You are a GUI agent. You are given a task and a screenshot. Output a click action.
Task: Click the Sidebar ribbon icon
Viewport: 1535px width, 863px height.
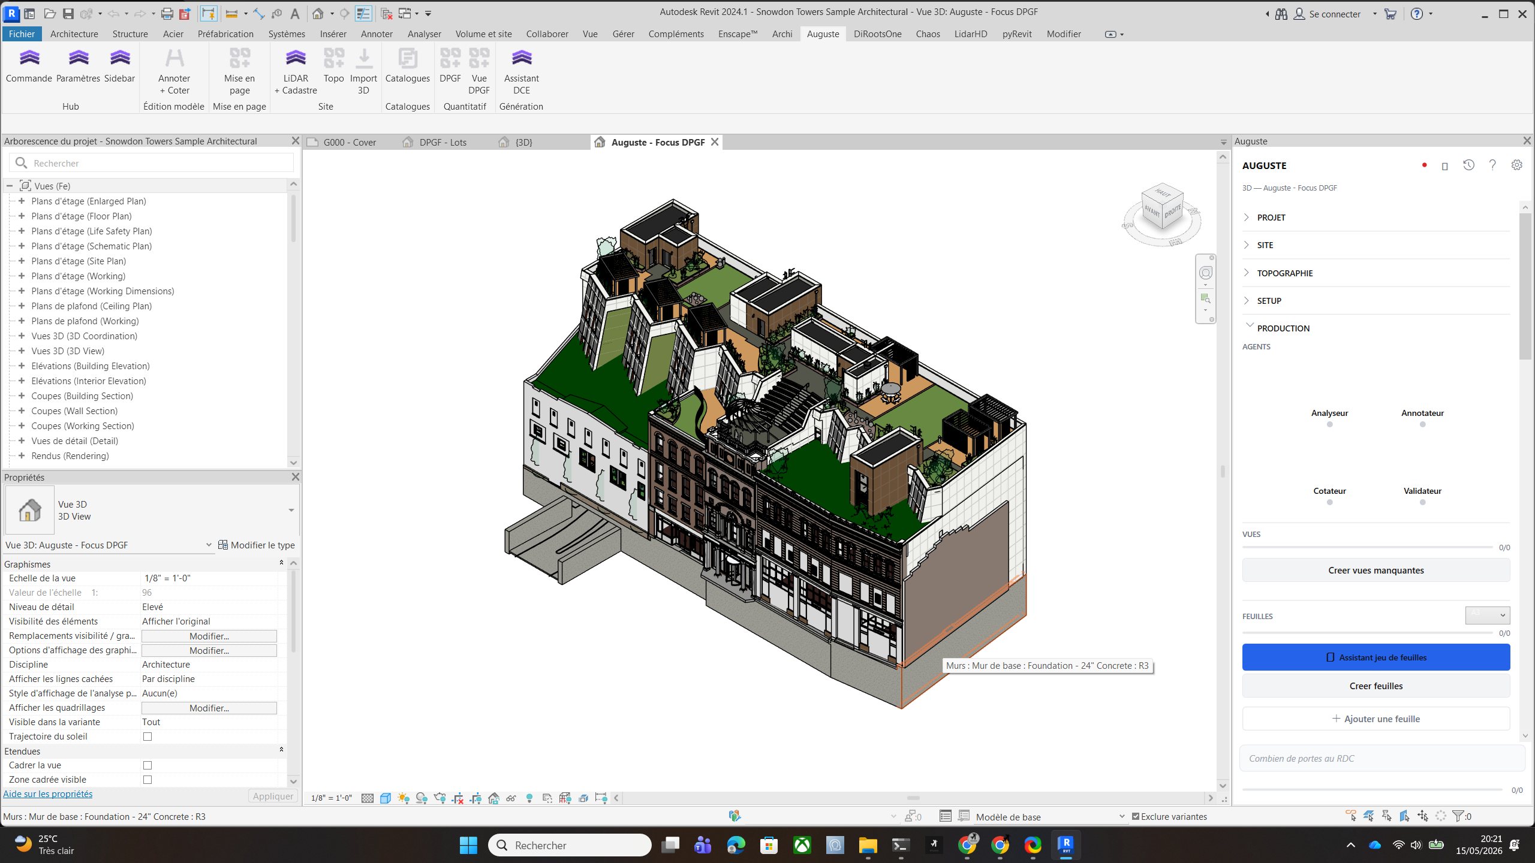[119, 66]
